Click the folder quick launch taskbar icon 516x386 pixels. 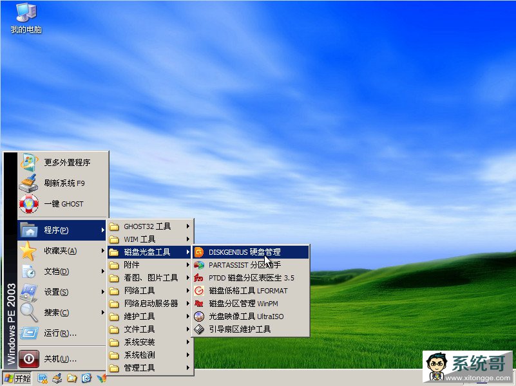(x=72, y=378)
